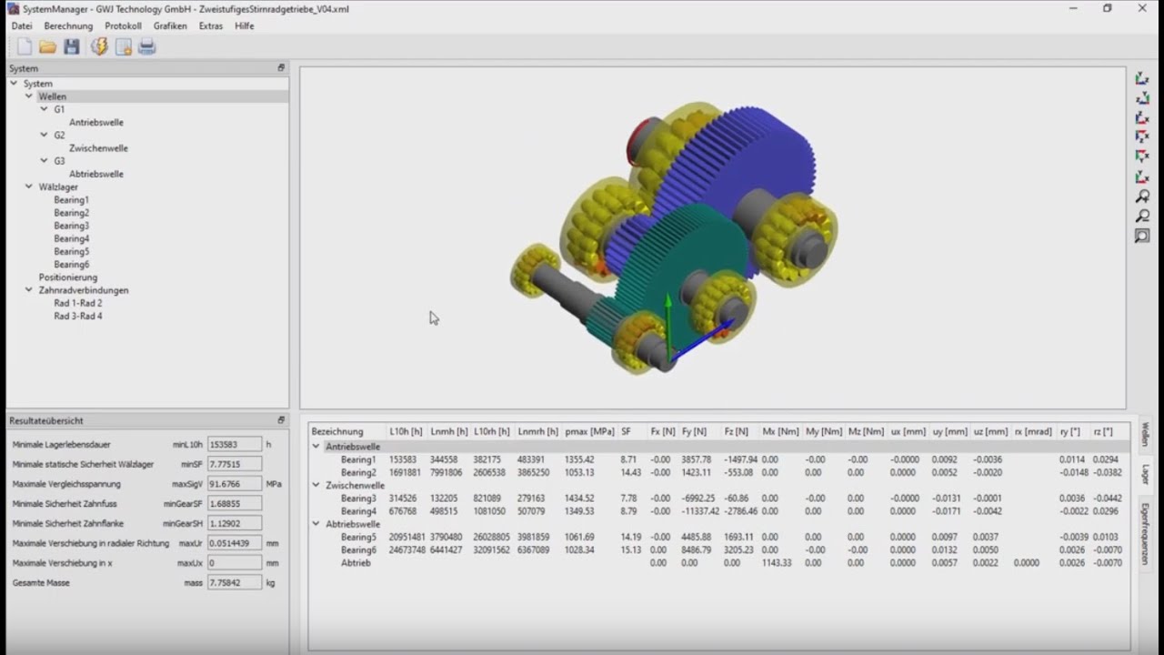Set view to Y-up X-right axis icon
Viewport: 1164px width, 655px height.
[x=1142, y=177]
